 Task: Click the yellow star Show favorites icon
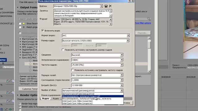click(24, 23)
